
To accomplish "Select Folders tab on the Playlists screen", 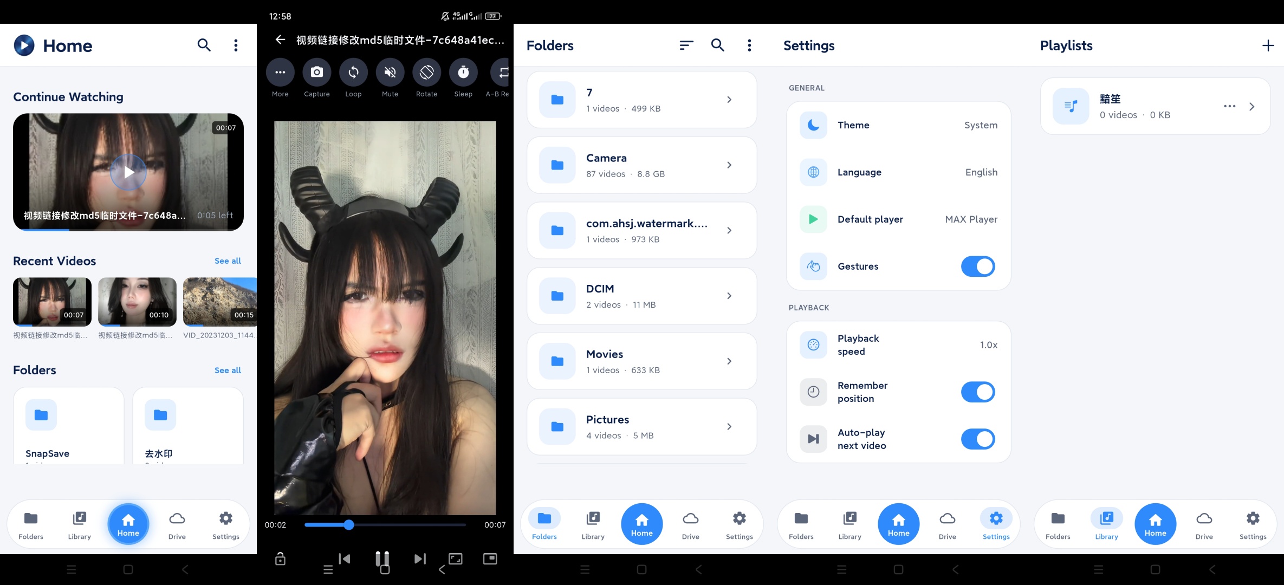I will tap(1058, 525).
